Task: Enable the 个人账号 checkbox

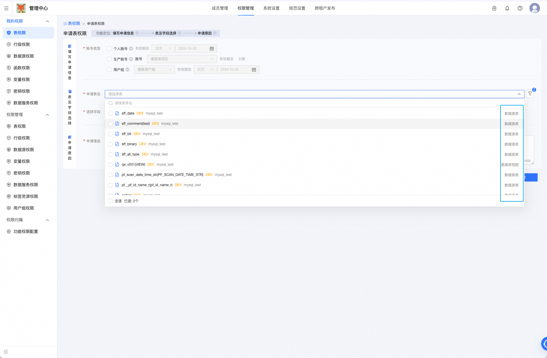Action: coord(109,49)
